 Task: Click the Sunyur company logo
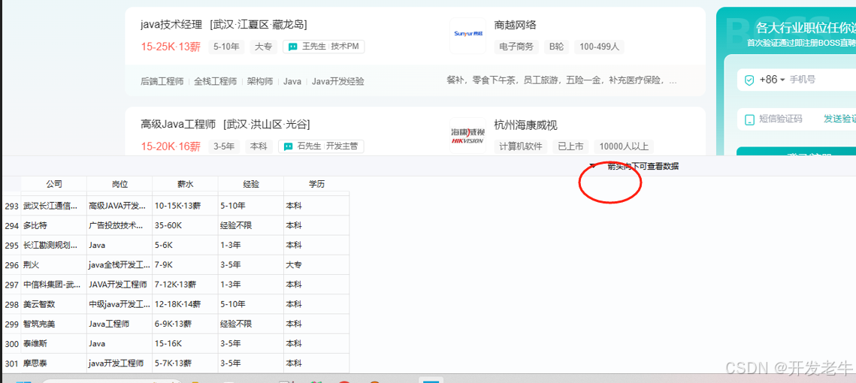click(x=467, y=35)
